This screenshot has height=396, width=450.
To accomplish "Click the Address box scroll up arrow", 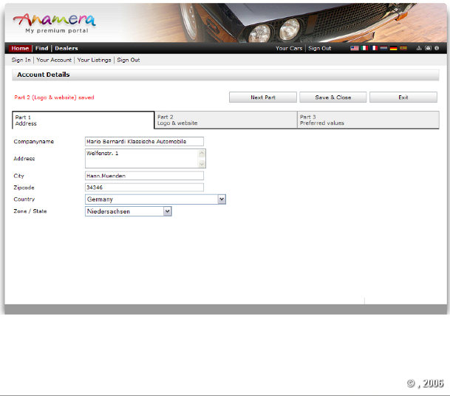I will pyautogui.click(x=202, y=153).
